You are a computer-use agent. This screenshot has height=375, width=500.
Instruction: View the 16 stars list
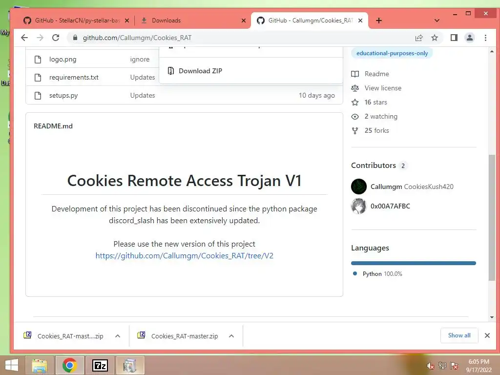tap(375, 103)
